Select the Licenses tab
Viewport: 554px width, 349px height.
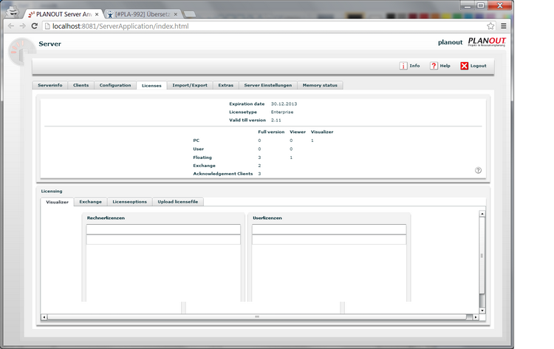pyautogui.click(x=151, y=86)
